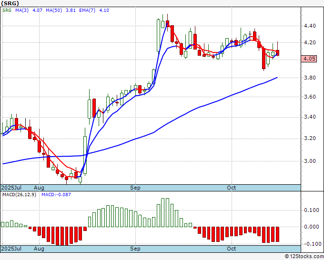The height and width of the screenshot is (260, 324).
Task: Click the 3.00 price axis label
Action: (310, 161)
